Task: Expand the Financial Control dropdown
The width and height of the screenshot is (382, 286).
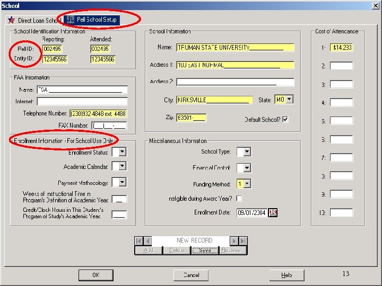Action: (x=247, y=168)
